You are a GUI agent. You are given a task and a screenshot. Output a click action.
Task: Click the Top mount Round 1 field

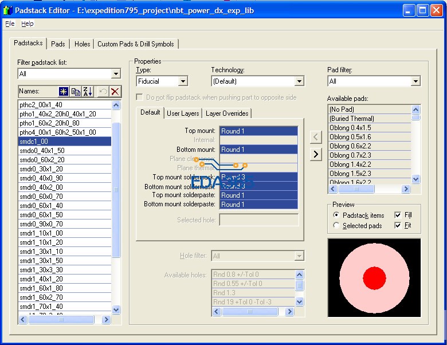pos(258,131)
